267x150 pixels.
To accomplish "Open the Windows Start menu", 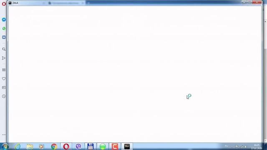I will click(x=5, y=146).
